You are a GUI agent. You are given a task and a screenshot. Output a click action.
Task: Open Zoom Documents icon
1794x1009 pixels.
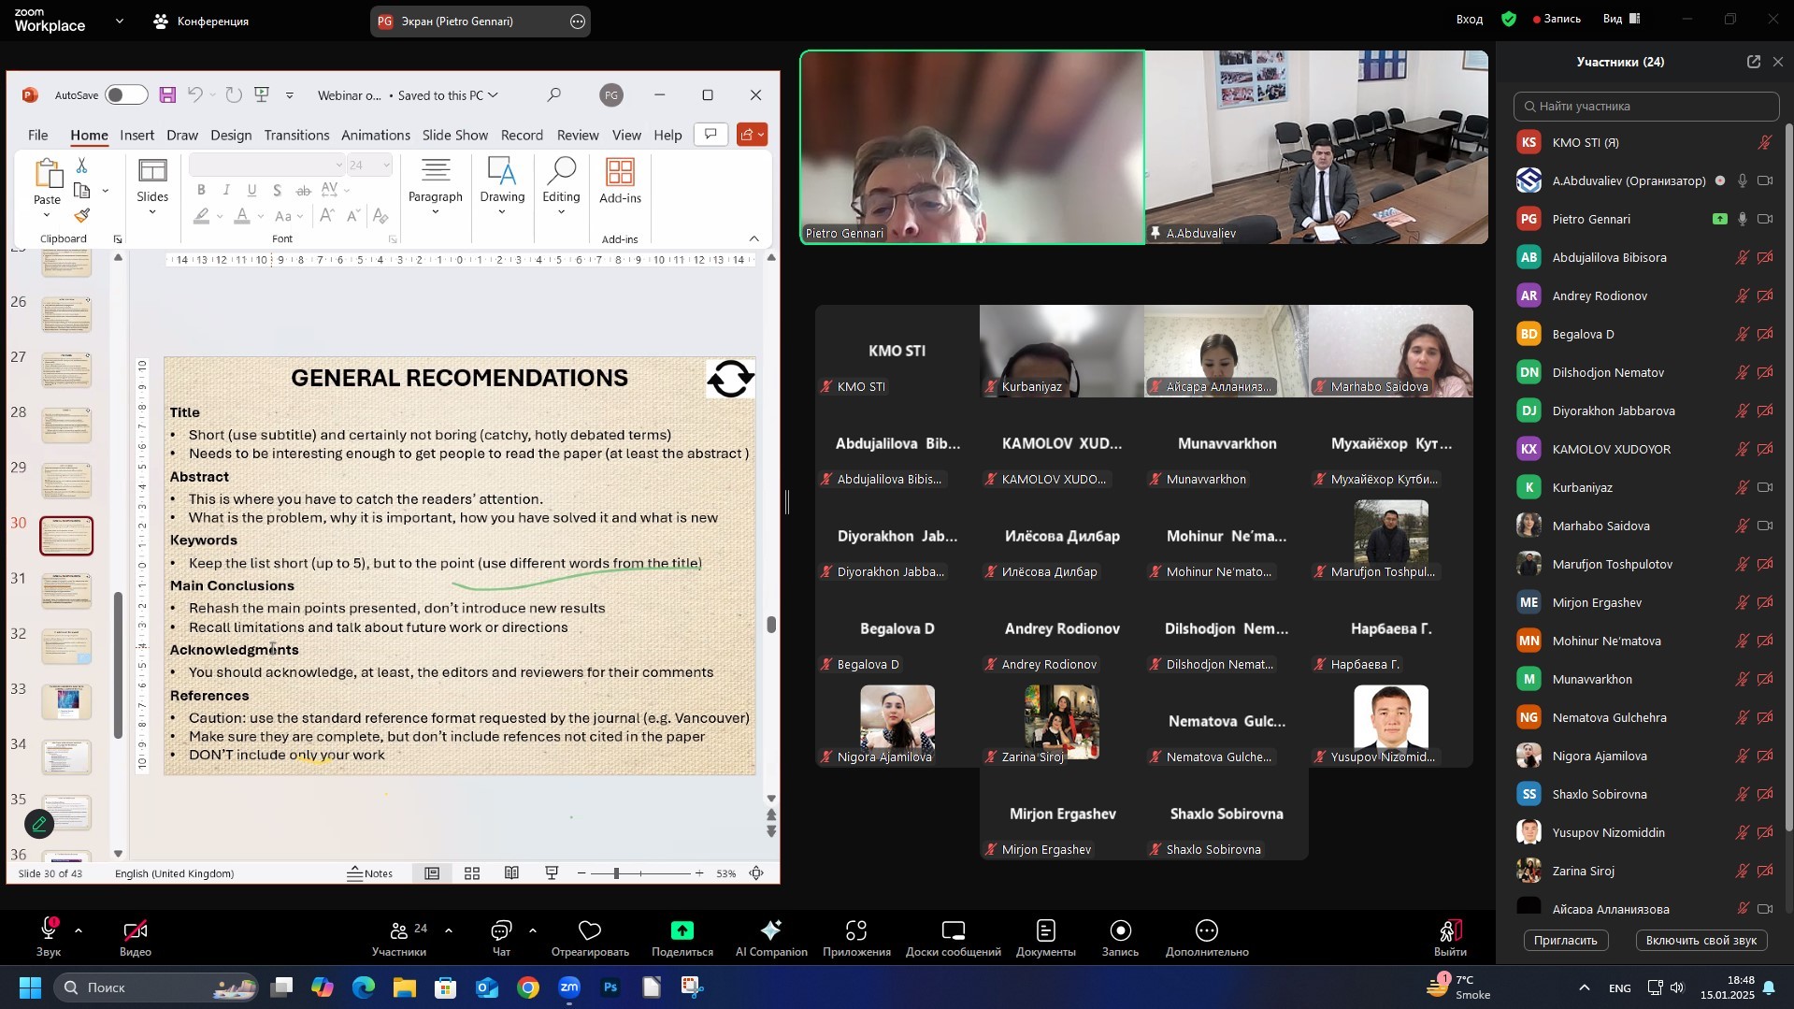(1045, 930)
